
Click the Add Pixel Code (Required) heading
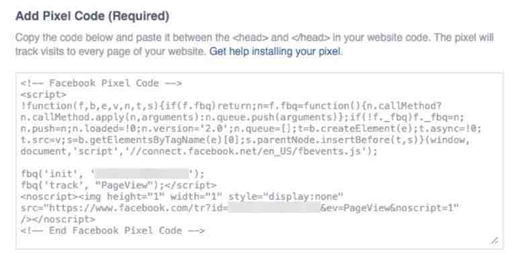coord(93,16)
